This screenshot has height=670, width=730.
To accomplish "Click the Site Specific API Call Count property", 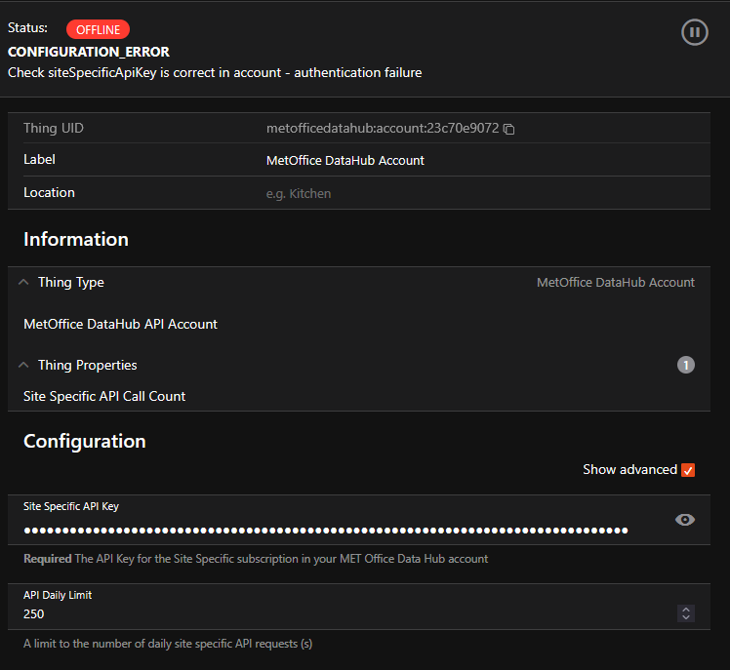I will pos(104,396).
